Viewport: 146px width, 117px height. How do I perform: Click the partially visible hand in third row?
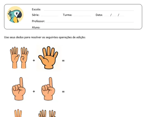pos(18,113)
